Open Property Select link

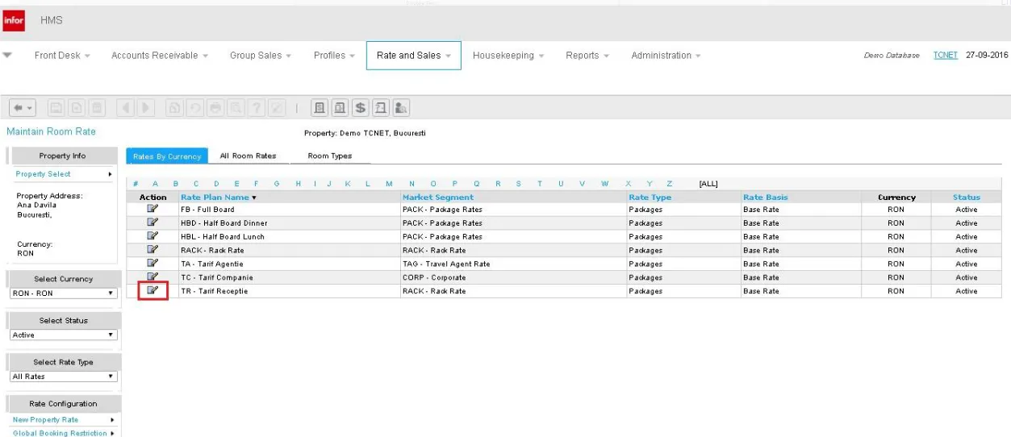click(x=43, y=174)
